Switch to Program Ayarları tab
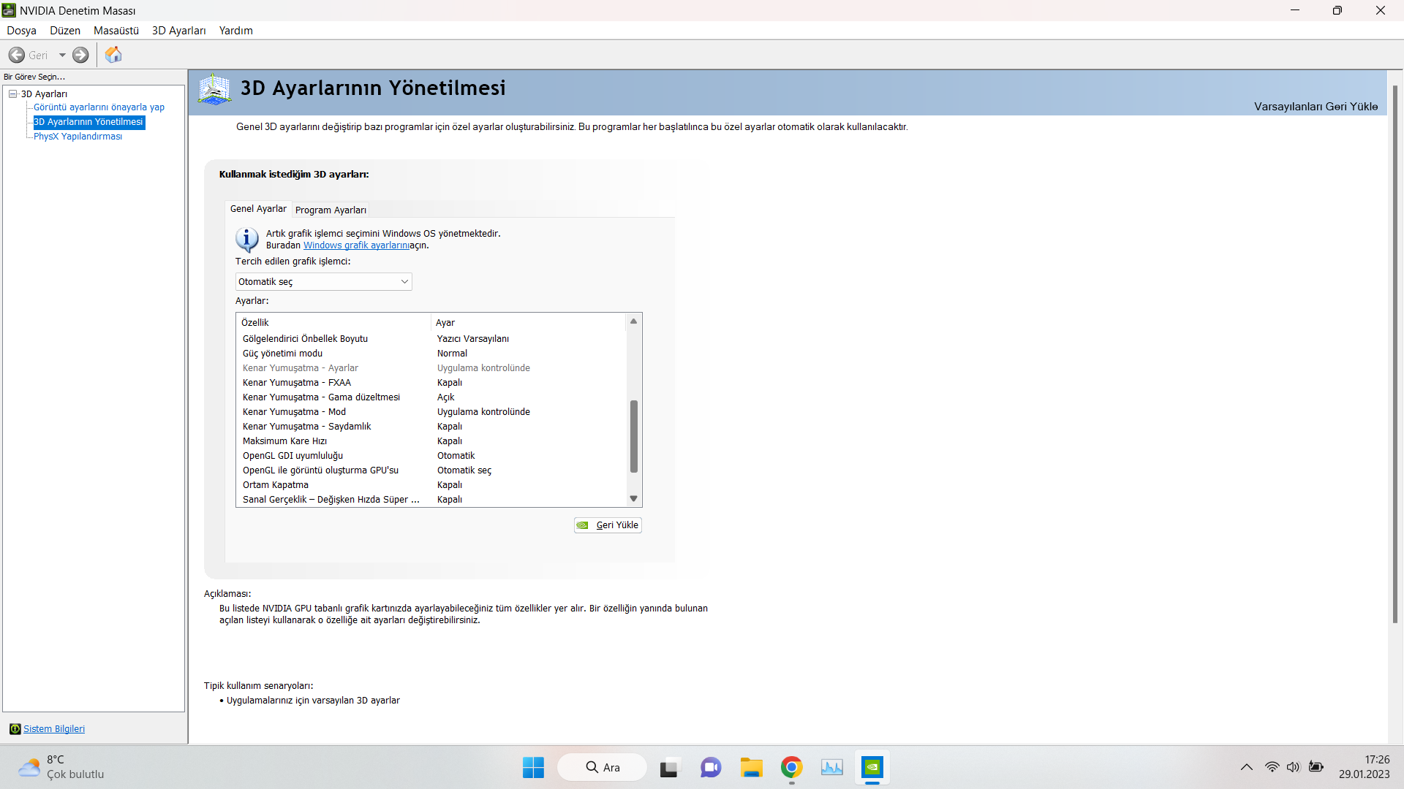 coord(331,210)
